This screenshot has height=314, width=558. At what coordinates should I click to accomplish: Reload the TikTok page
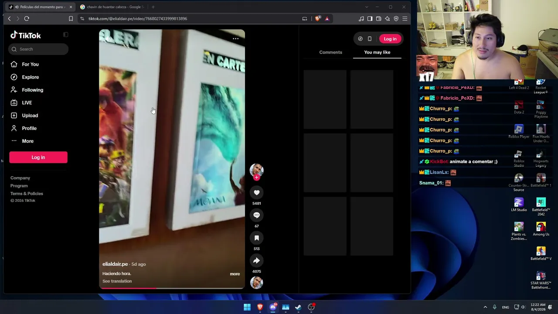pos(27,18)
